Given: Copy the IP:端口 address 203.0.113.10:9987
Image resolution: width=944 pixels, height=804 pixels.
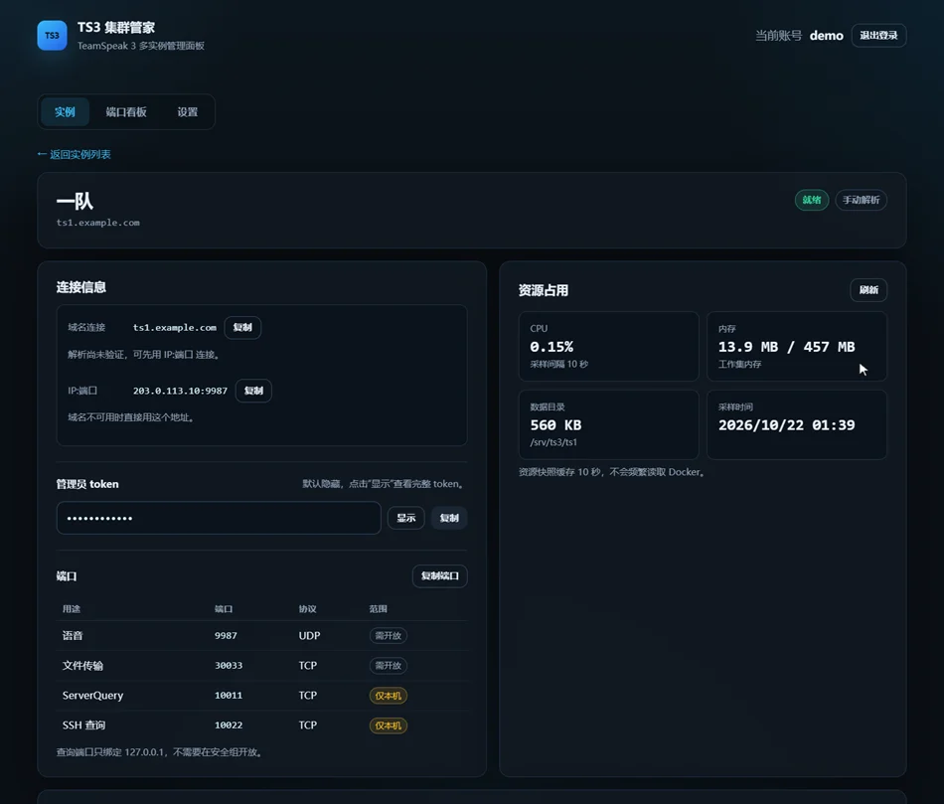Looking at the screenshot, I should click(253, 391).
